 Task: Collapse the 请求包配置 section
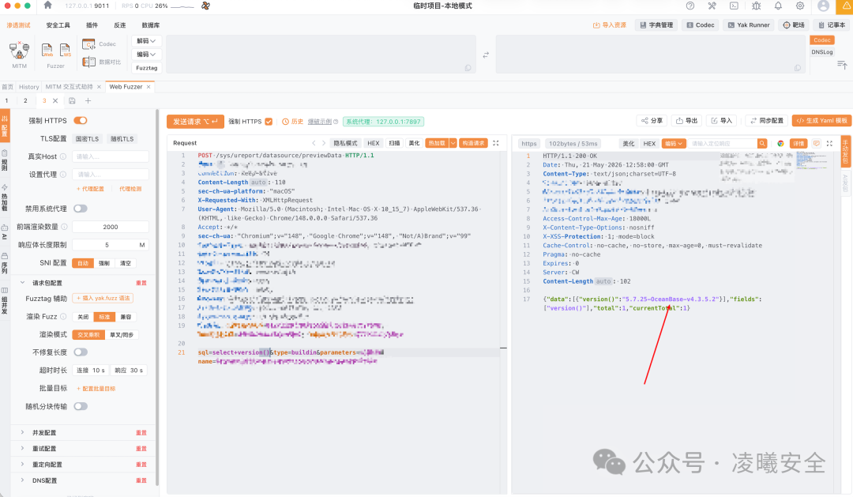pos(22,283)
